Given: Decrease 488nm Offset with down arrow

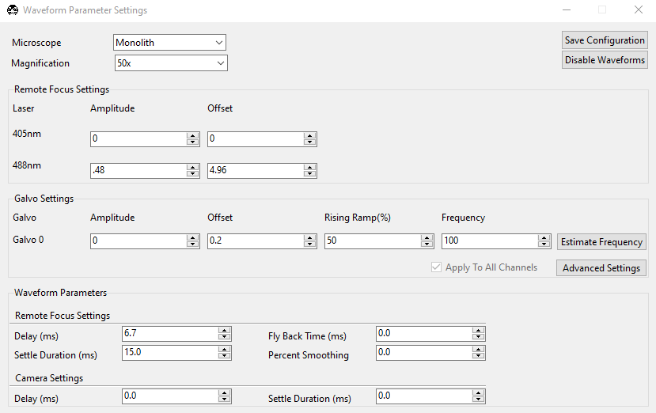Looking at the screenshot, I should coord(310,173).
